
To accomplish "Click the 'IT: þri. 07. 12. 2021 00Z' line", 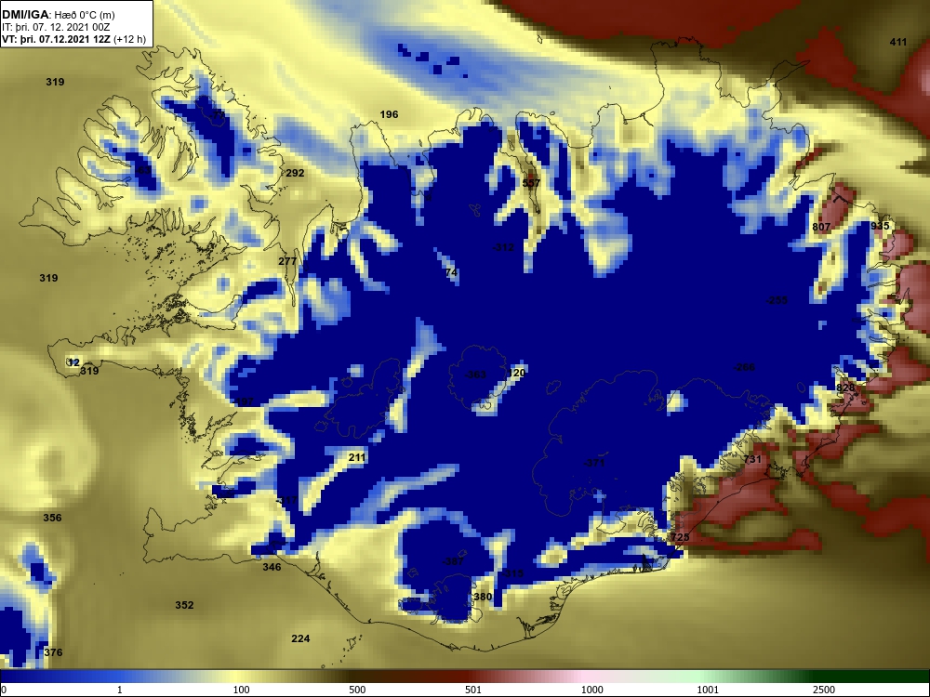I will pyautogui.click(x=56, y=27).
